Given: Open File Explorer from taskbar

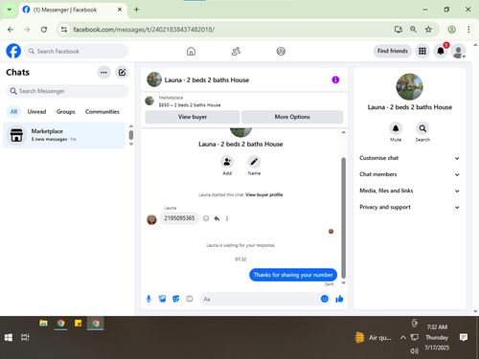Looking at the screenshot, I should pyautogui.click(x=43, y=324).
